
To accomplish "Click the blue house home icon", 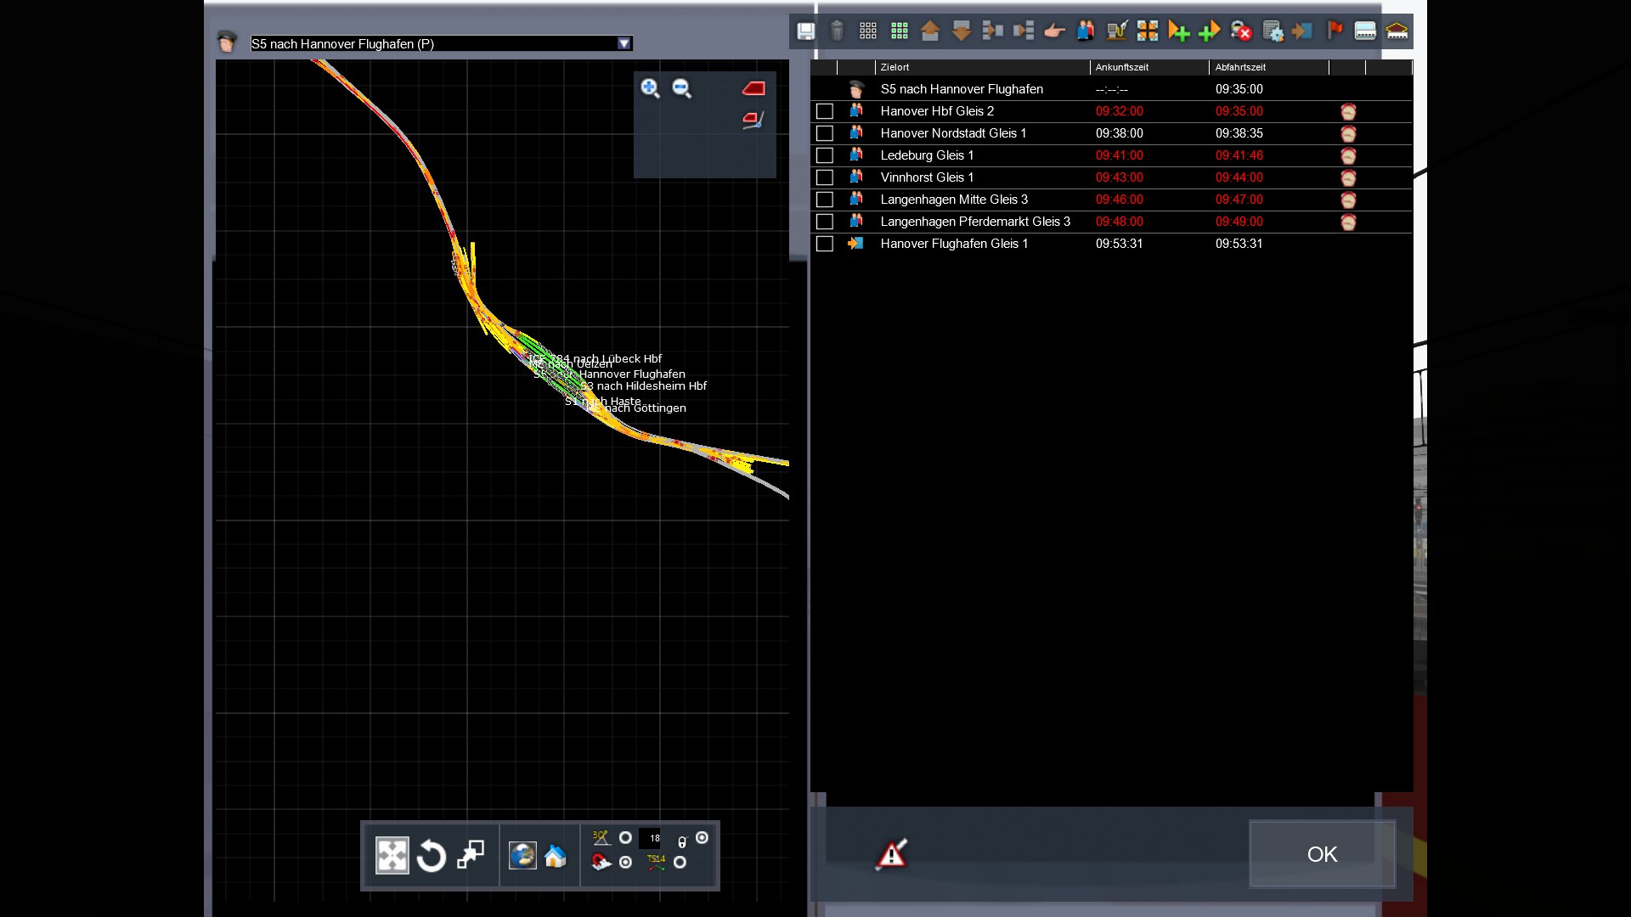I will tap(556, 856).
